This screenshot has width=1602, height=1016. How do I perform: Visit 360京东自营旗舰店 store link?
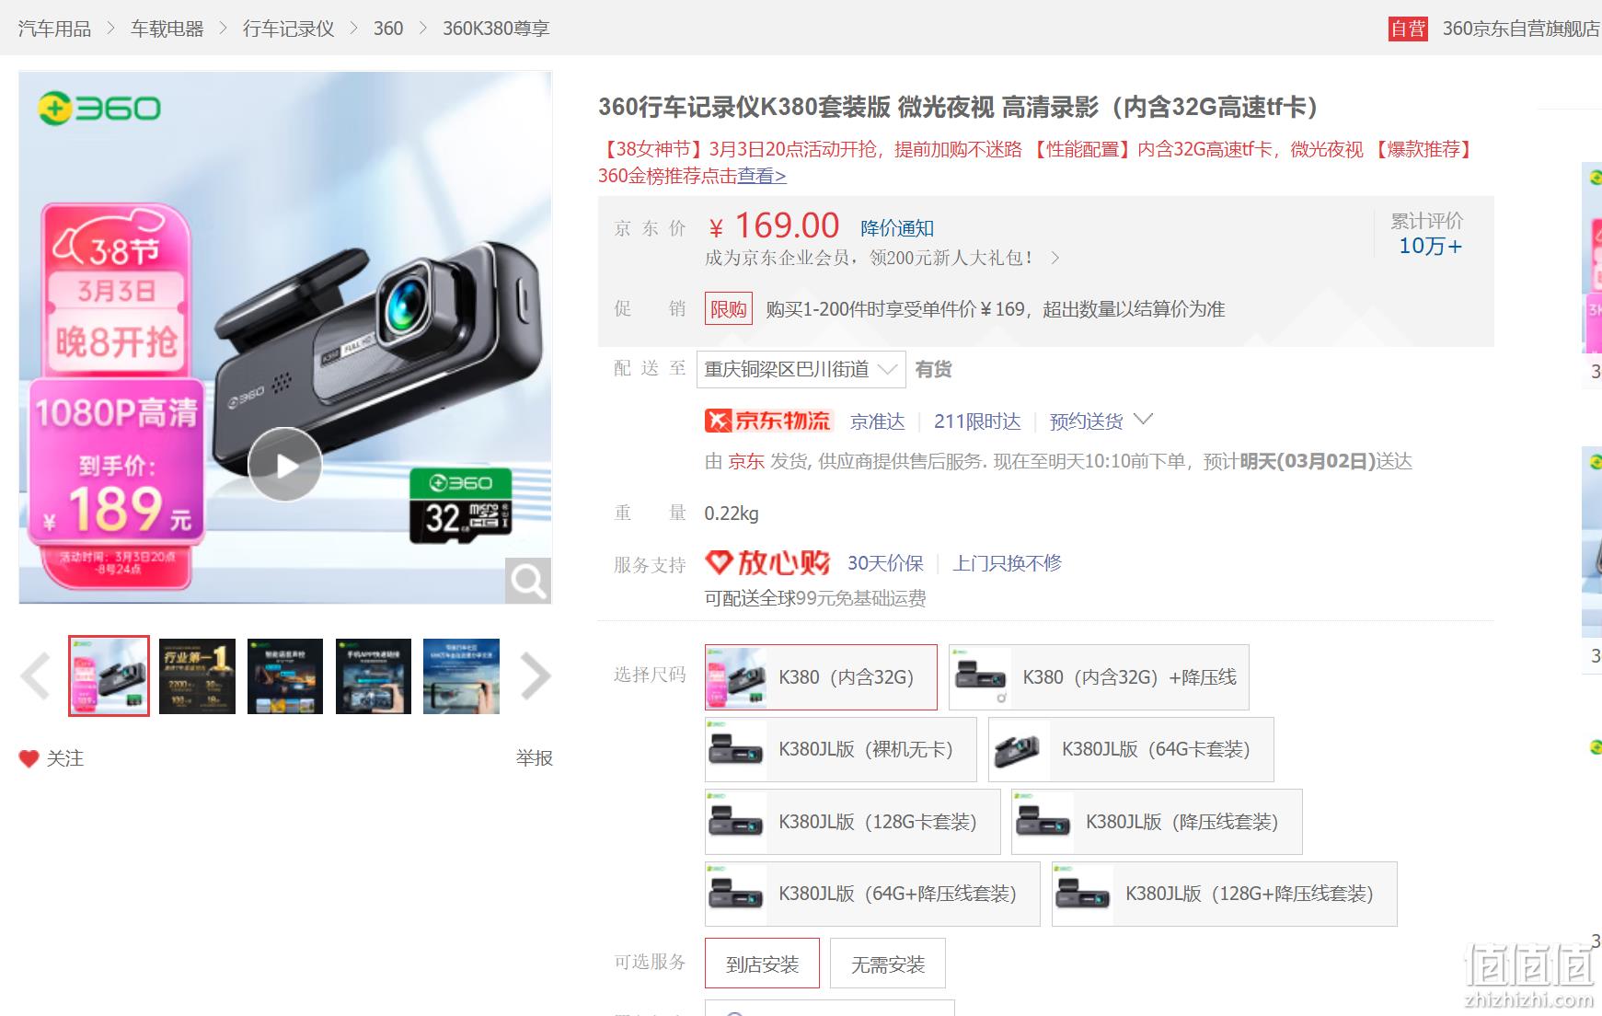pos(1521,29)
